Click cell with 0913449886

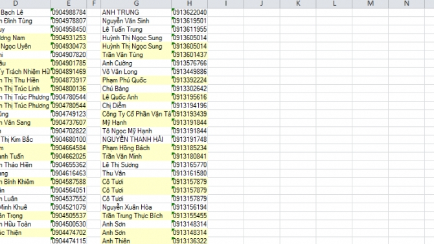(189, 72)
